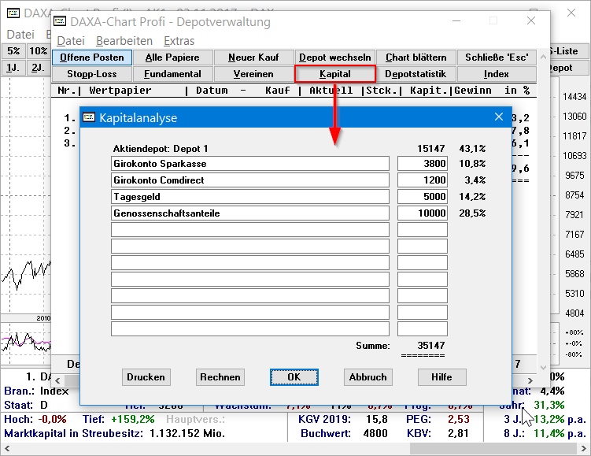
Task: Click the Kapital button
Action: 335,74
